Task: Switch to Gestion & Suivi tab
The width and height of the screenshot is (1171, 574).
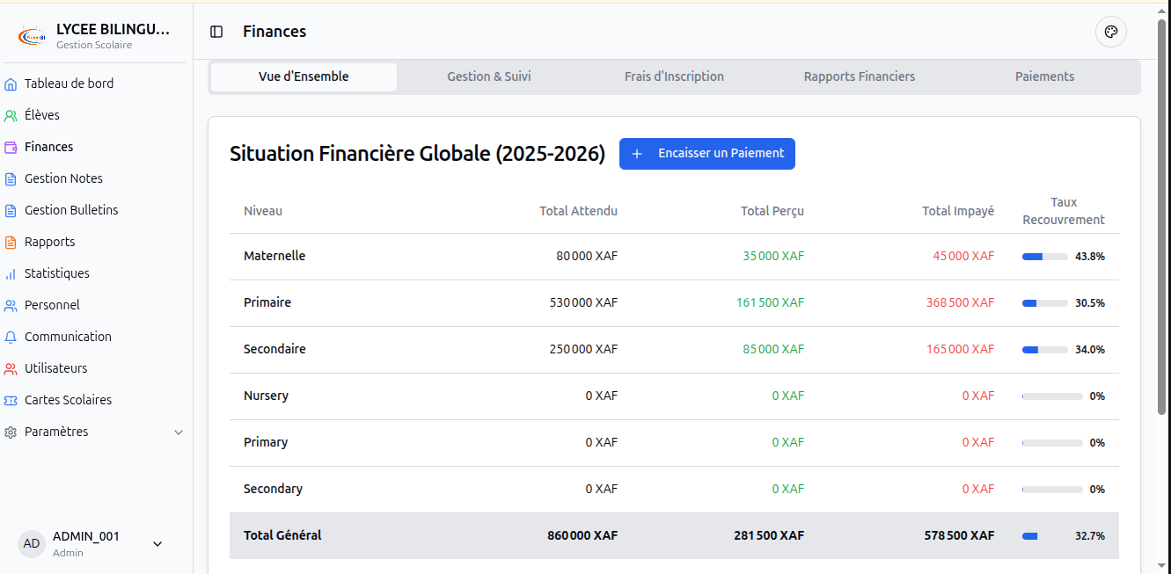Action: click(489, 76)
